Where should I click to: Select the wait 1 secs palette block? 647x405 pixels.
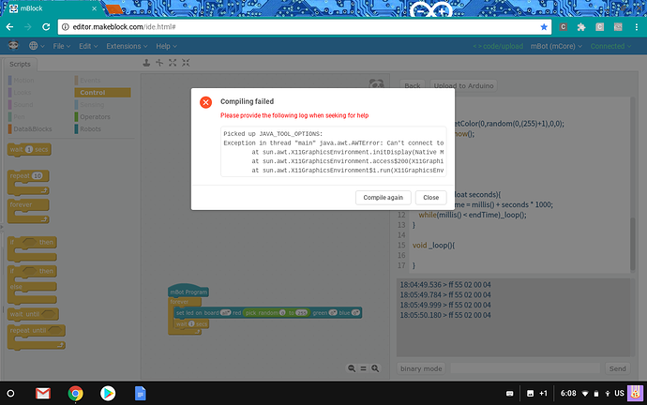tap(29, 149)
